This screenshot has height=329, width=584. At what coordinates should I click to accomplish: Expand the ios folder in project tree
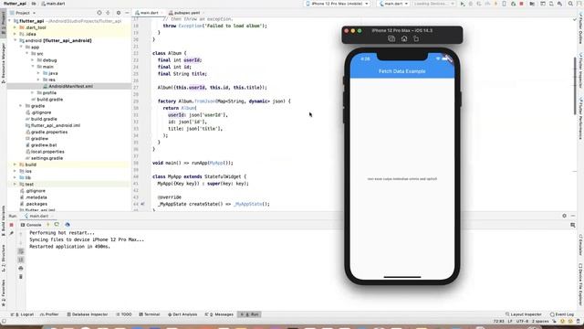15,171
